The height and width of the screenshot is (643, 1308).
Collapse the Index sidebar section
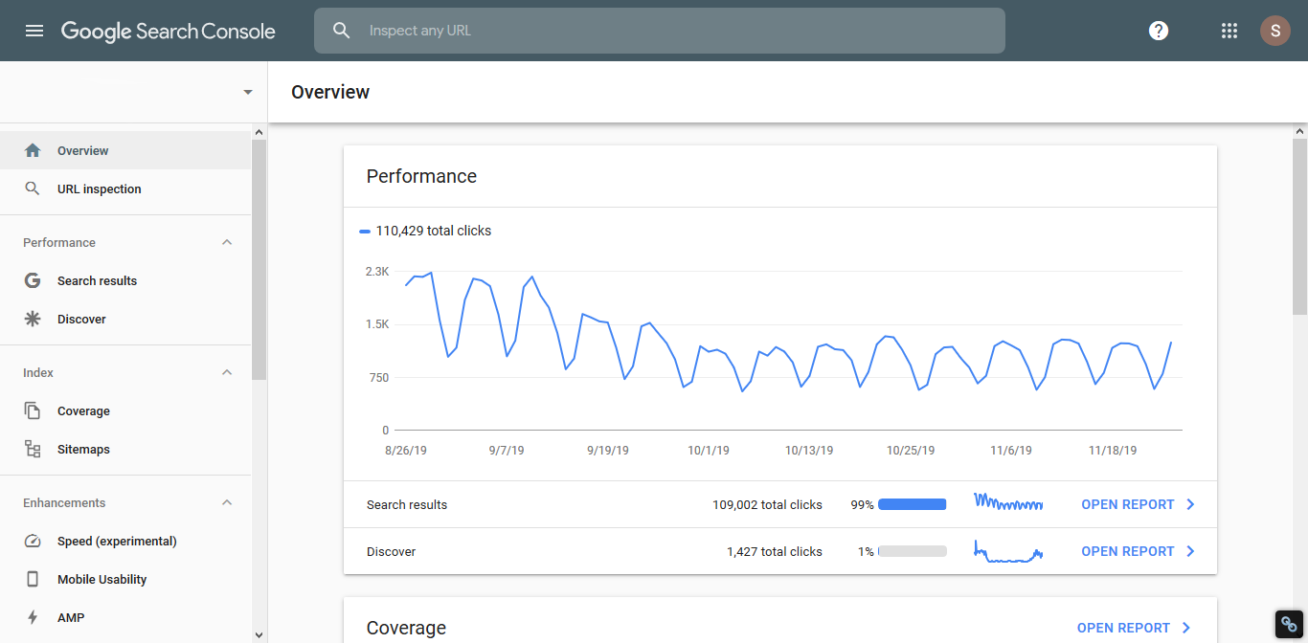[x=227, y=373]
